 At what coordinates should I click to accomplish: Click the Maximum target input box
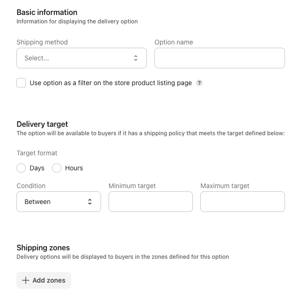tap(242, 202)
